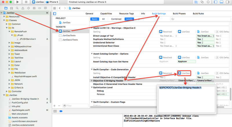The image size is (232, 127).
Task: Open the Debug navigator
Action: point(34,8)
